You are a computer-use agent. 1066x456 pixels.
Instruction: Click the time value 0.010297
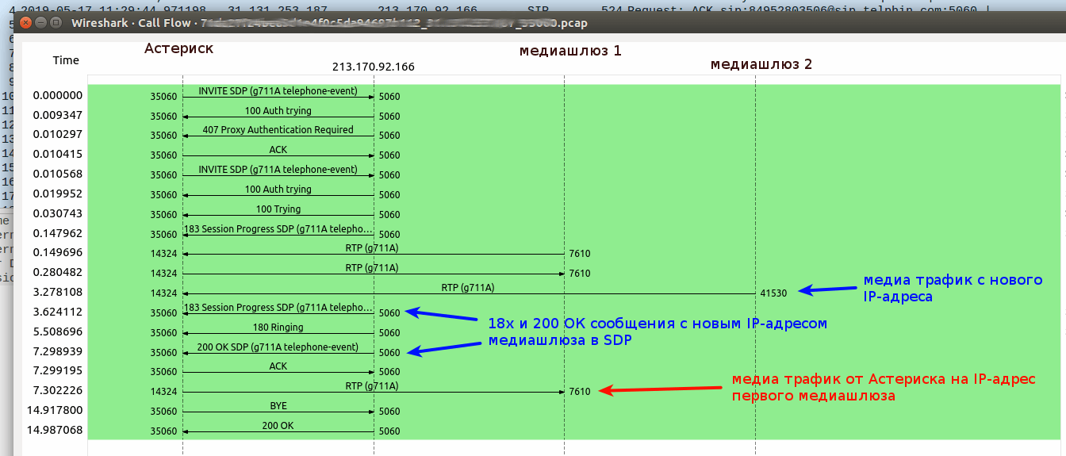(x=58, y=134)
